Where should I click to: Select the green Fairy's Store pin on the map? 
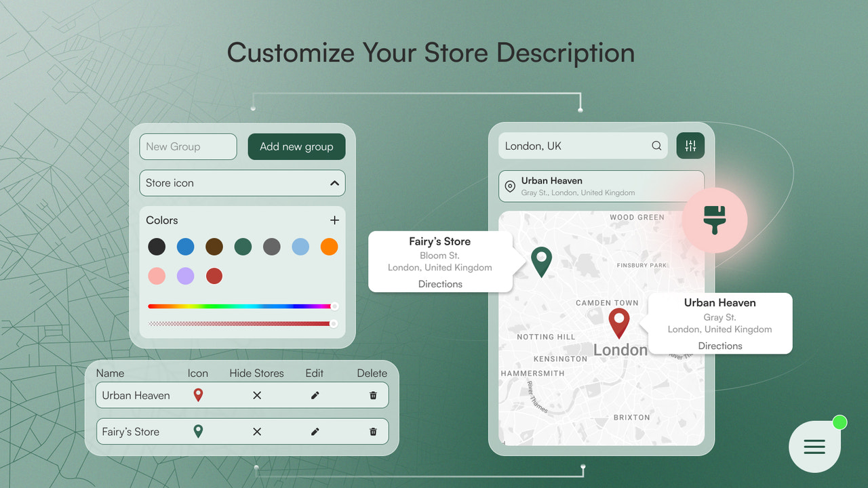[x=540, y=261]
